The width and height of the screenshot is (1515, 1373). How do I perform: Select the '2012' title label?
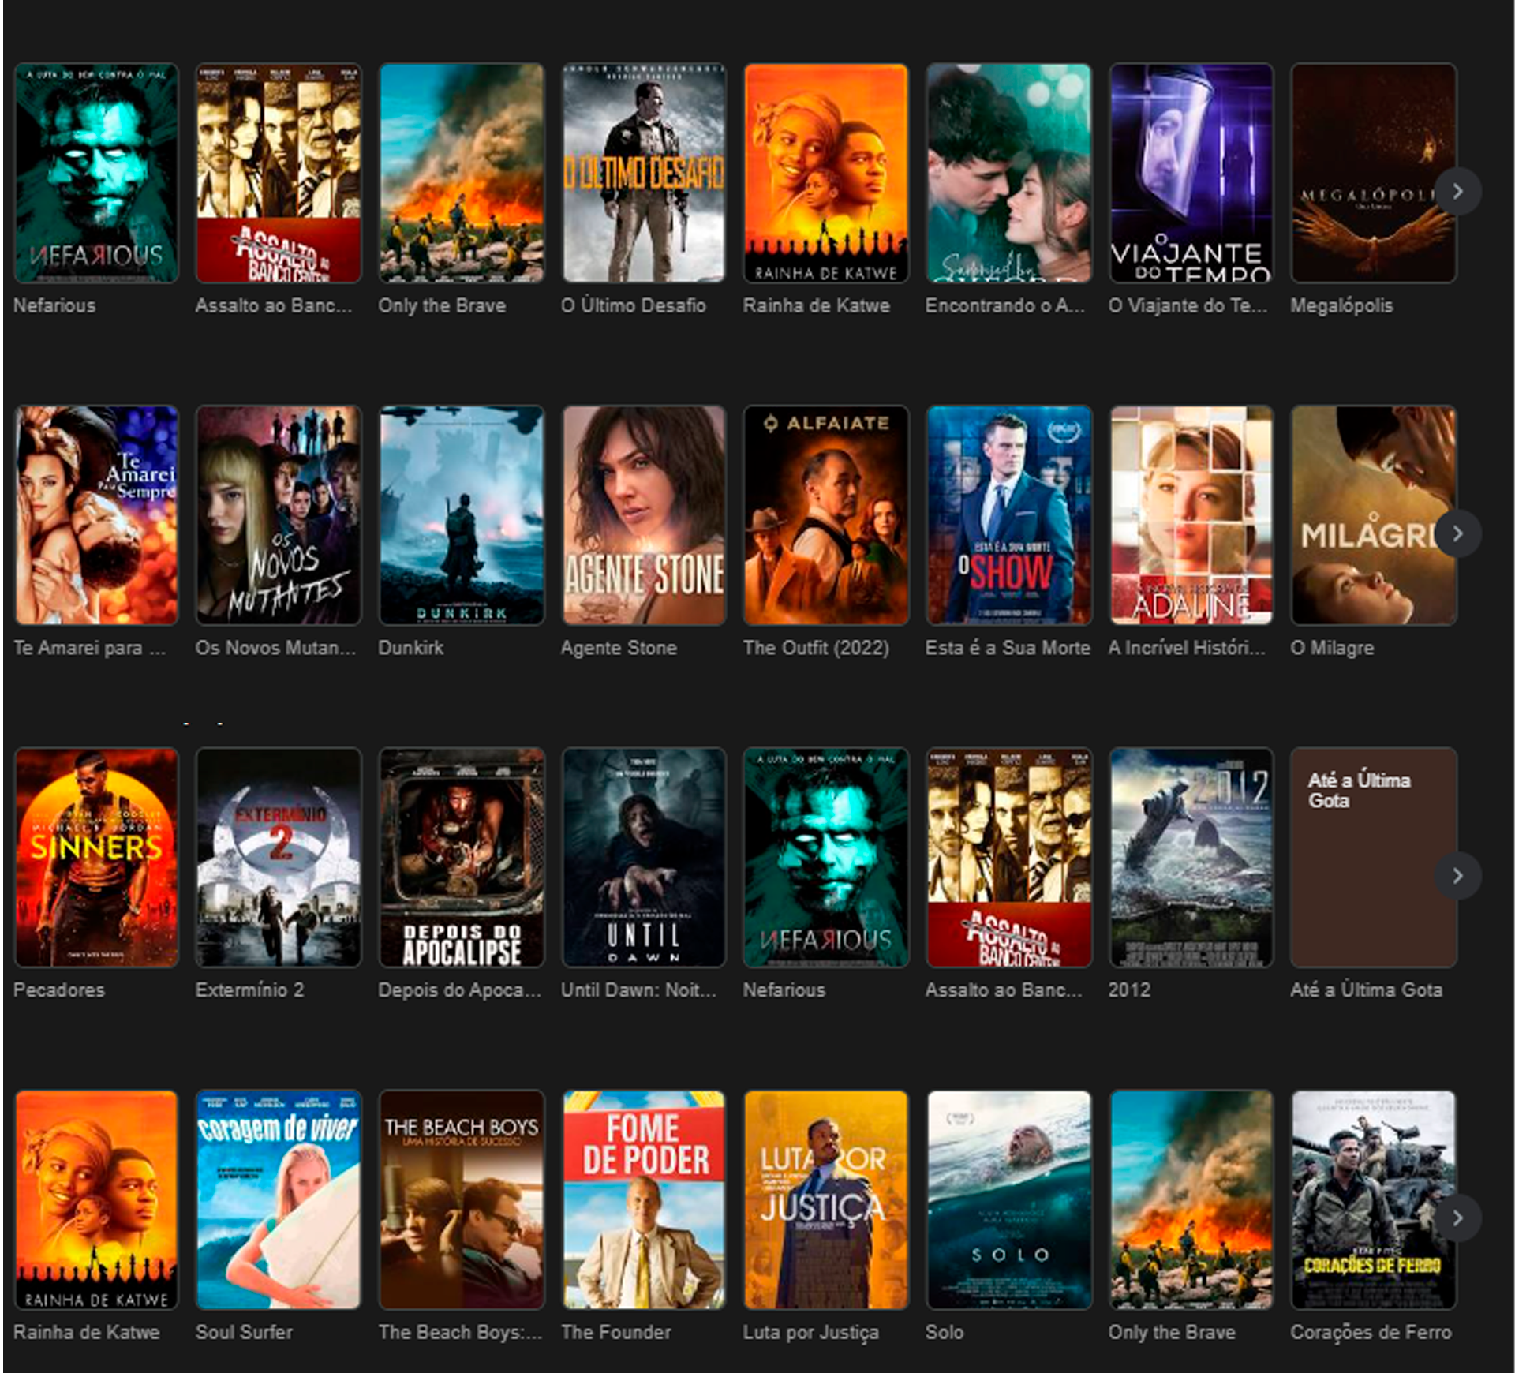pos(1129,990)
